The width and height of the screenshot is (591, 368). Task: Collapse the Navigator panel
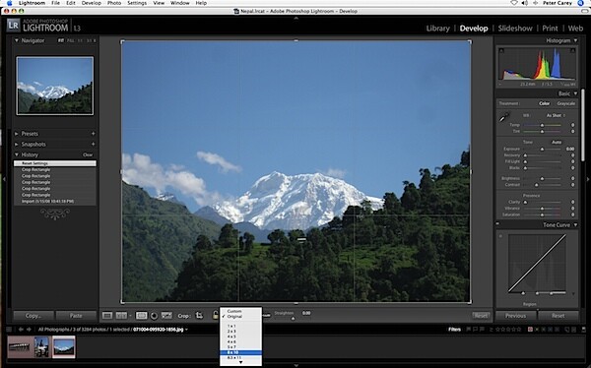16,40
